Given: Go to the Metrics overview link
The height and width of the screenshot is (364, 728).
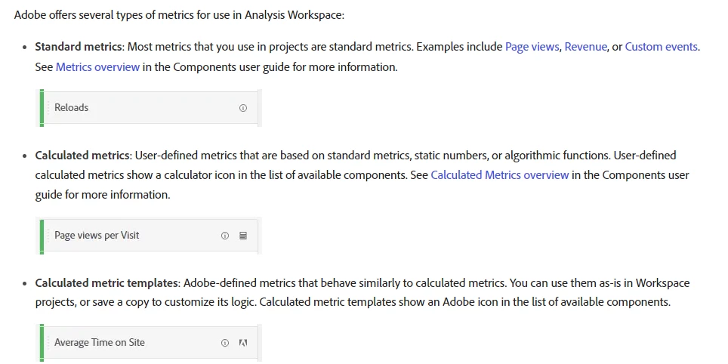Looking at the screenshot, I should coord(97,67).
